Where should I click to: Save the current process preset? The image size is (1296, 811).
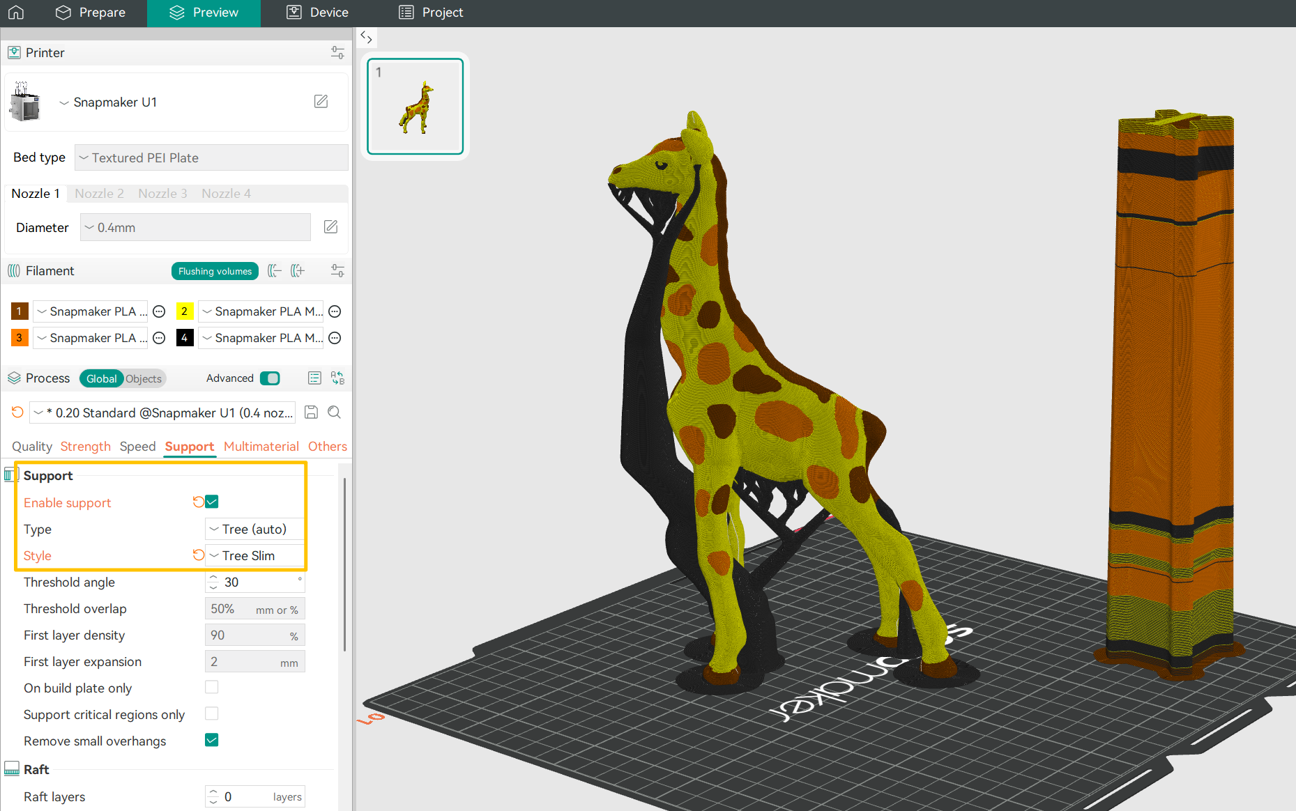click(312, 412)
